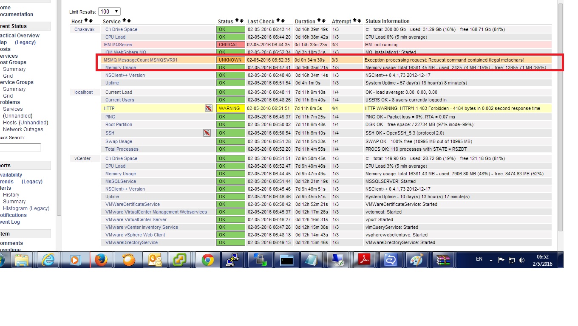Sort Last Check column descending arrow

(x=283, y=21)
